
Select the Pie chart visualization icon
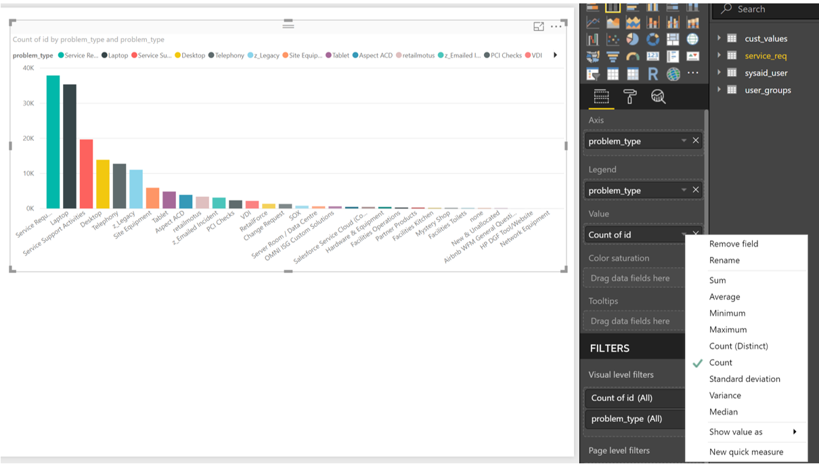click(633, 39)
